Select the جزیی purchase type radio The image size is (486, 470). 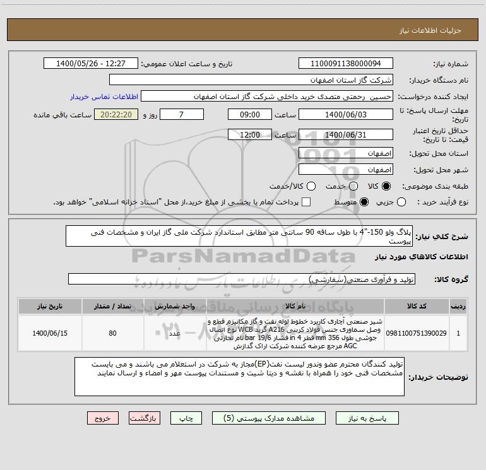click(x=401, y=202)
